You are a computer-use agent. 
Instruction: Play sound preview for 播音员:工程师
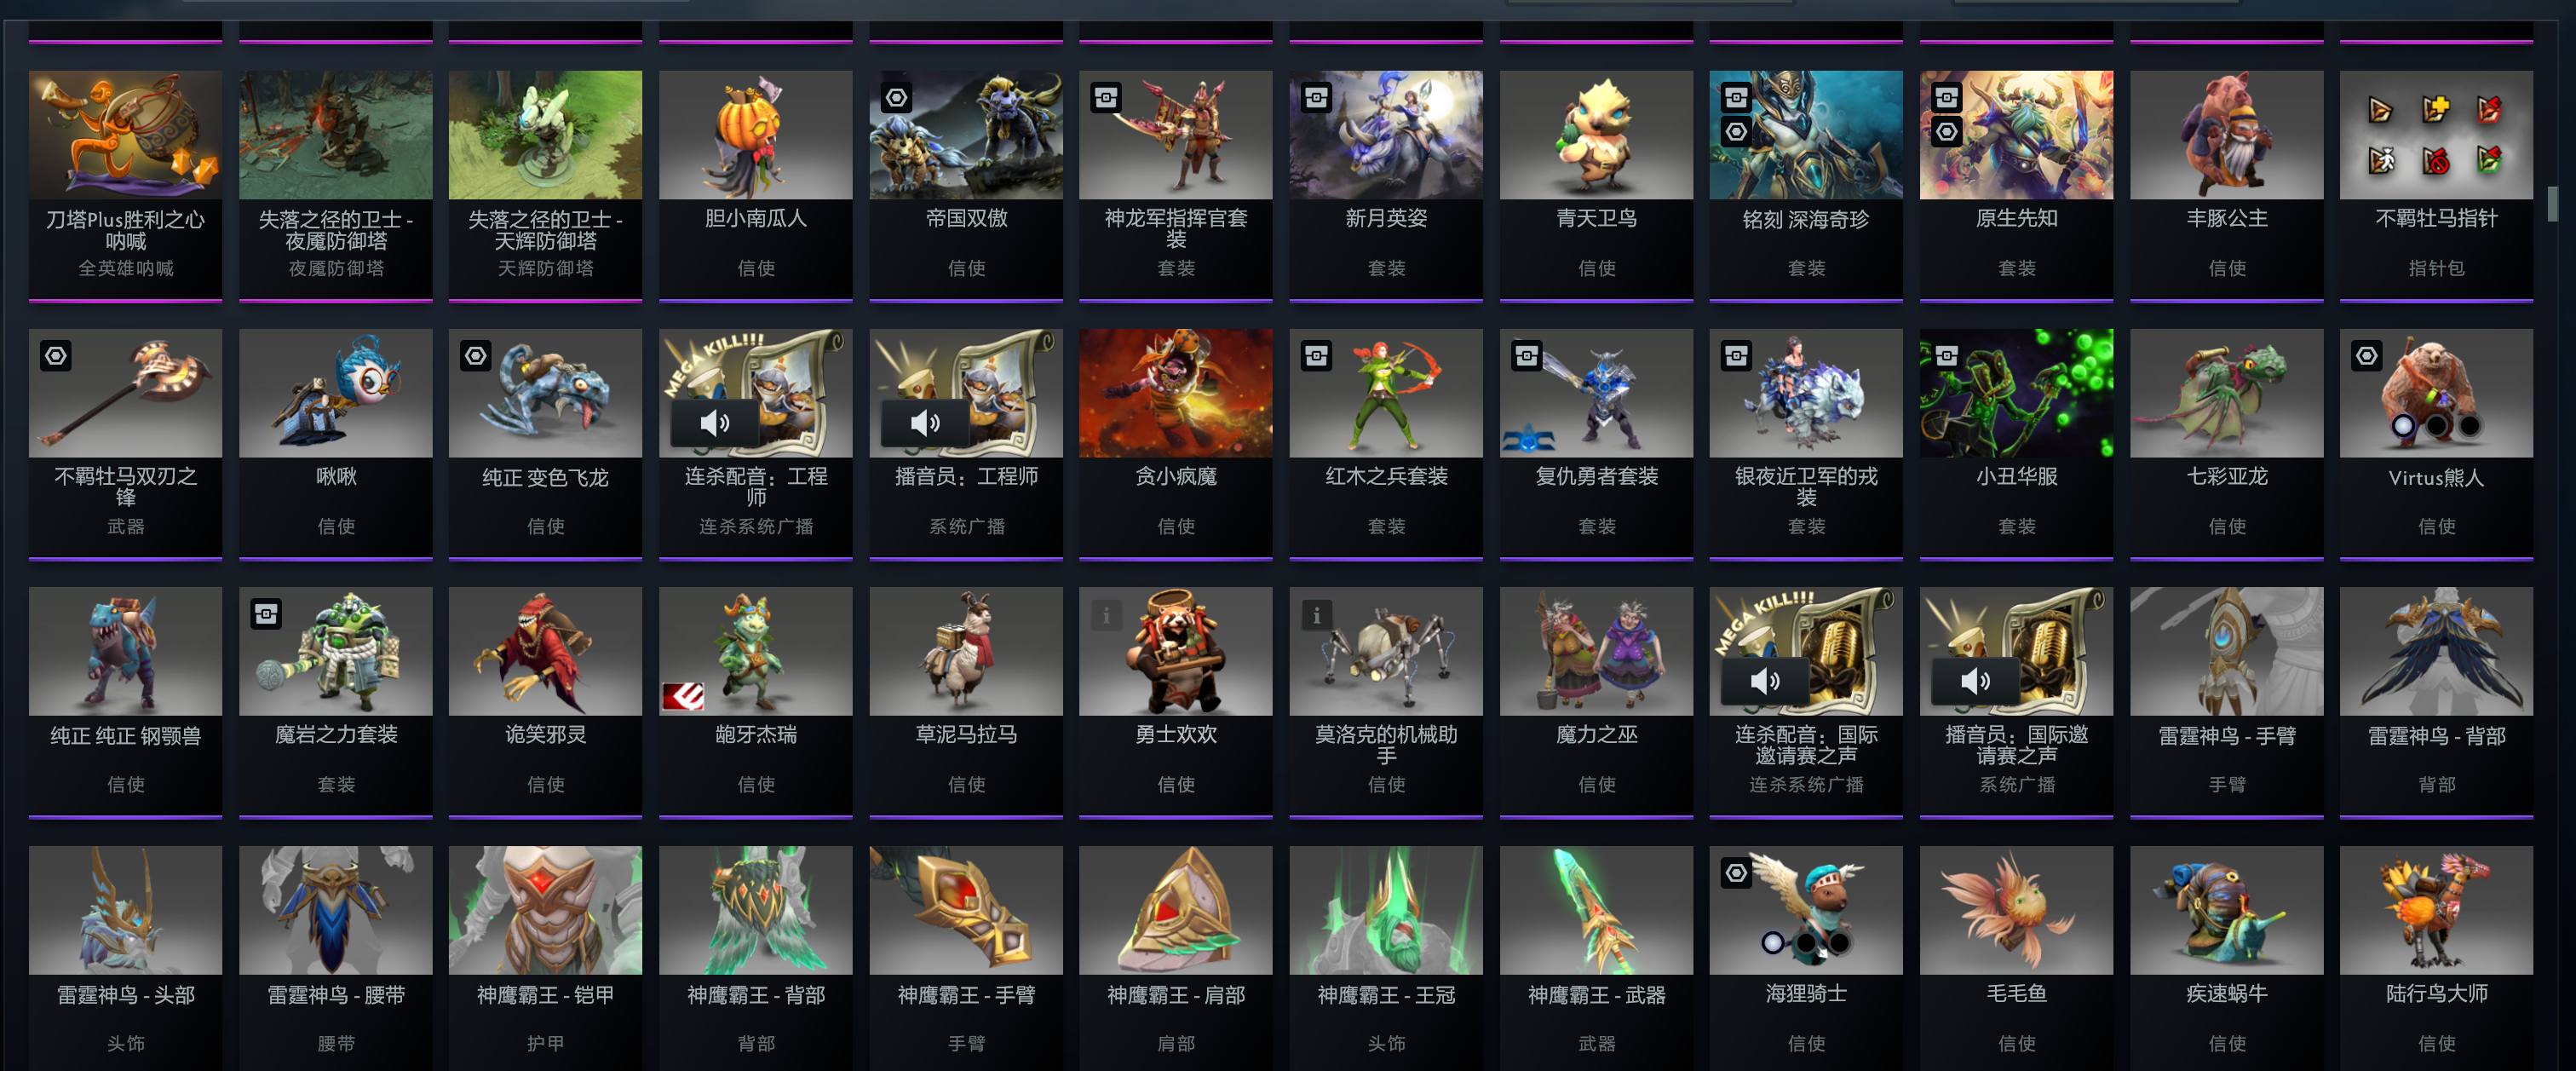pos(925,423)
